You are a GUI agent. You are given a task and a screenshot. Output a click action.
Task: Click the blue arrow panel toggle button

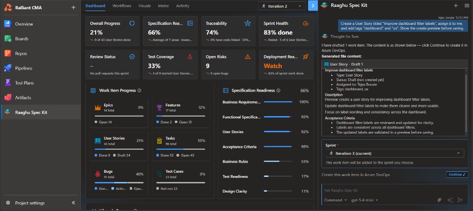tap(313, 6)
